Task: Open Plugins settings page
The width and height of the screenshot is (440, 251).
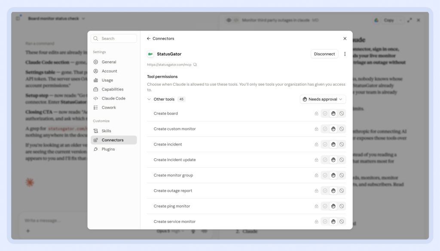Action: [x=113, y=149]
